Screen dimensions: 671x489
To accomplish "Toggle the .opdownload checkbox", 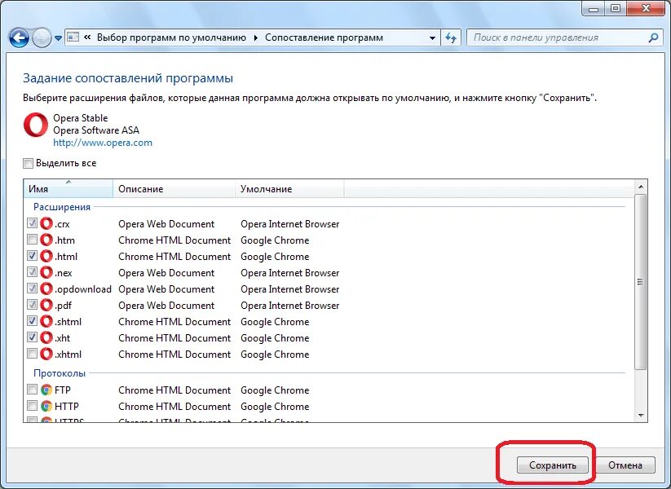I will point(32,288).
